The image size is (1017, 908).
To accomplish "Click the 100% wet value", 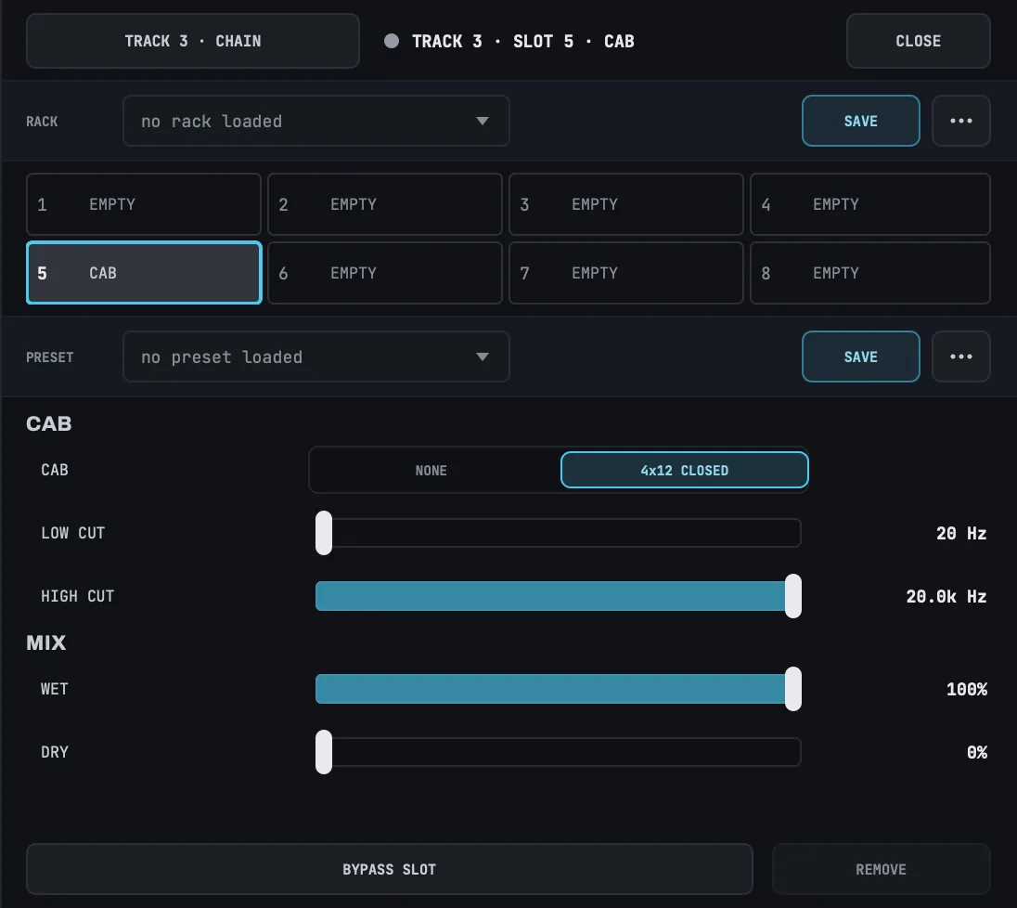I will point(966,689).
